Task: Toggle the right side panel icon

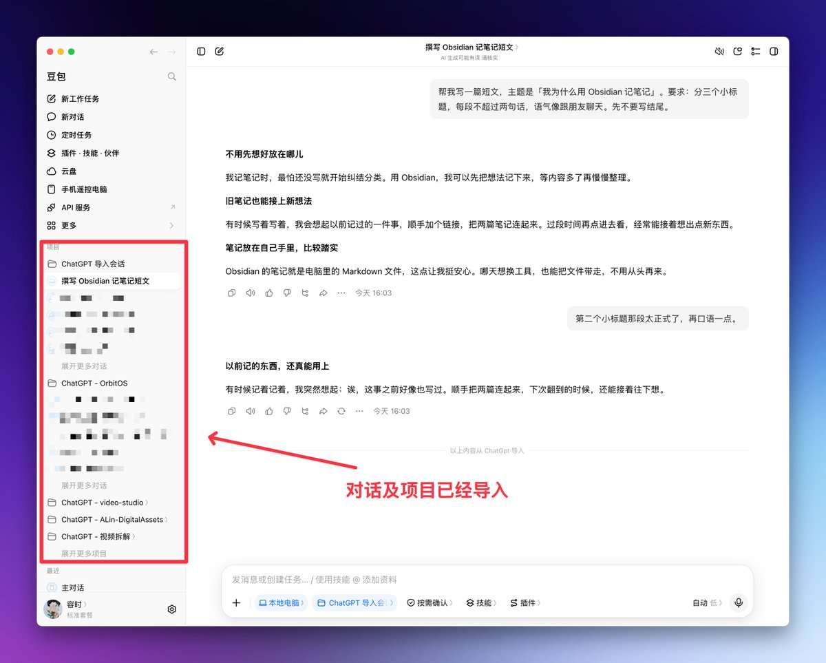Action: (x=774, y=52)
